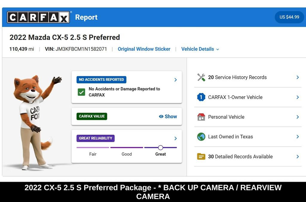Open Original Window Sticker link
Screen dimensions: 306x202
[x=144, y=49]
